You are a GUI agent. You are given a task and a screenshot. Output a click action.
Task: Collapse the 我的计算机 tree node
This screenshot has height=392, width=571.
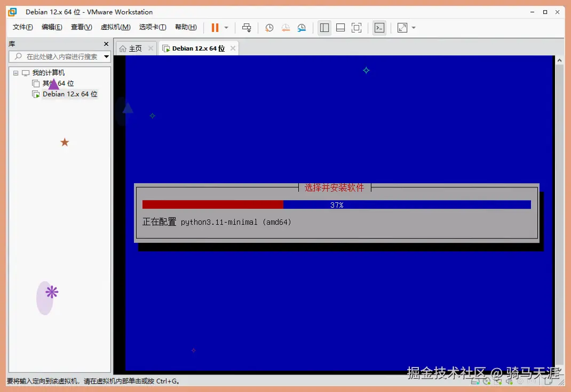15,73
